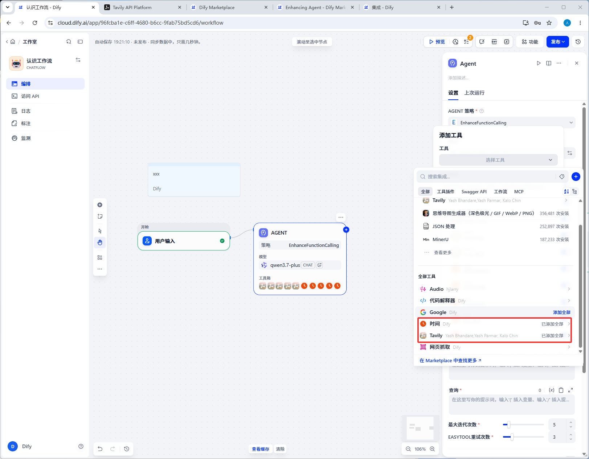Click the redo arrow at canvas bottom
Viewport: 589px width, 459px height.
click(113, 449)
